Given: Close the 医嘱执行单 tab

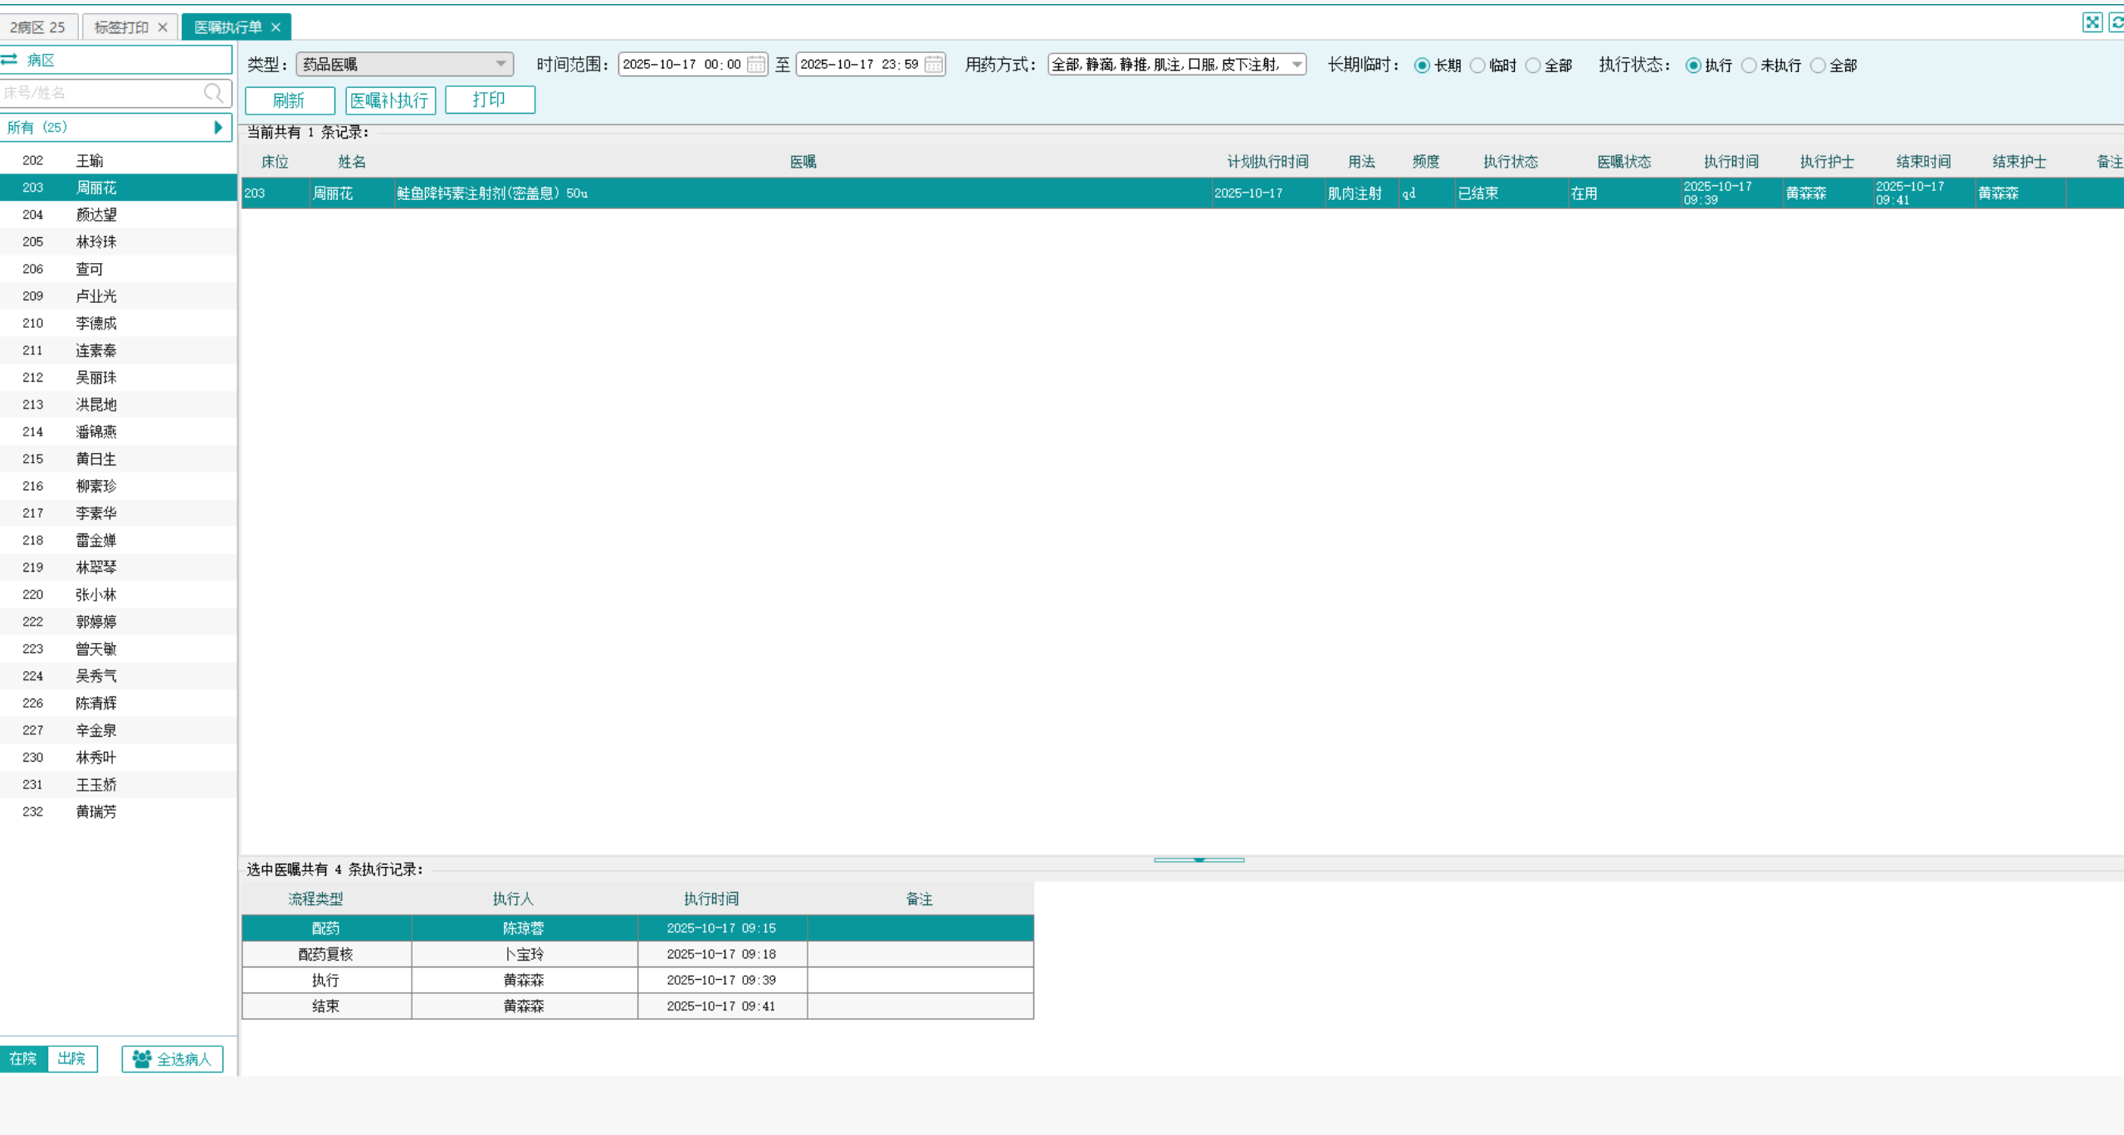Looking at the screenshot, I should [276, 27].
